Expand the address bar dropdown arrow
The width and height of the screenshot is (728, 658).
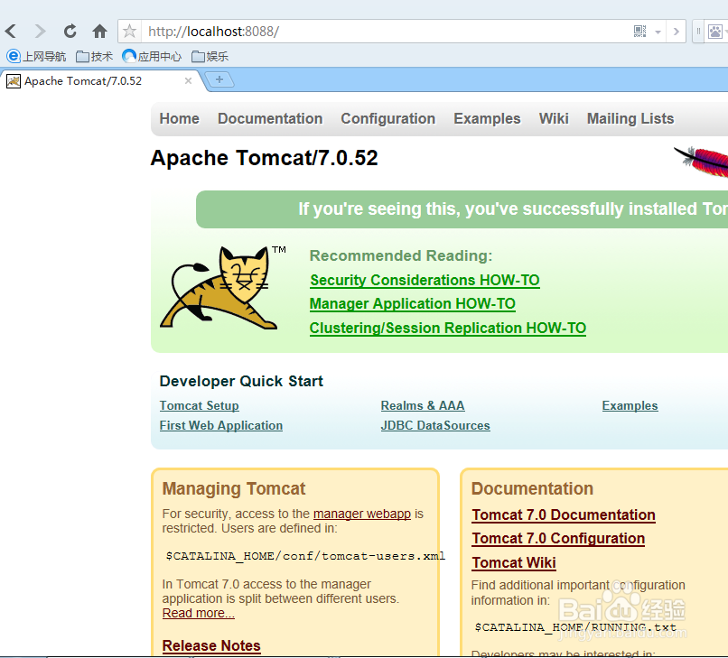[658, 32]
